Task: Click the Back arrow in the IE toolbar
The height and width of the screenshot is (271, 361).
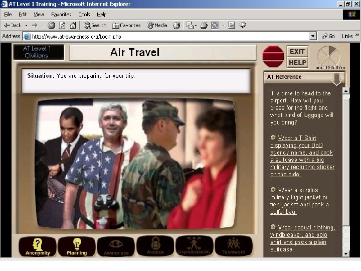Action: [x=13, y=26]
